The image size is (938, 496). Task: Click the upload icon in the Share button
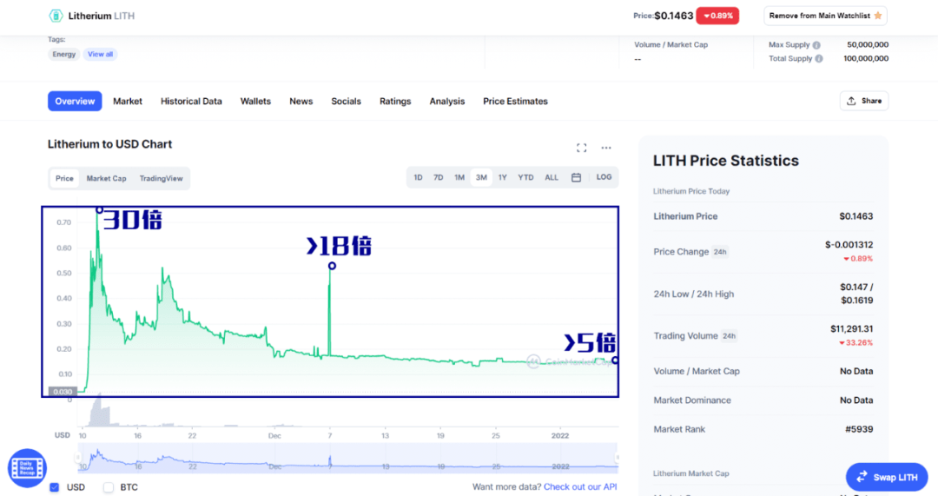point(851,101)
